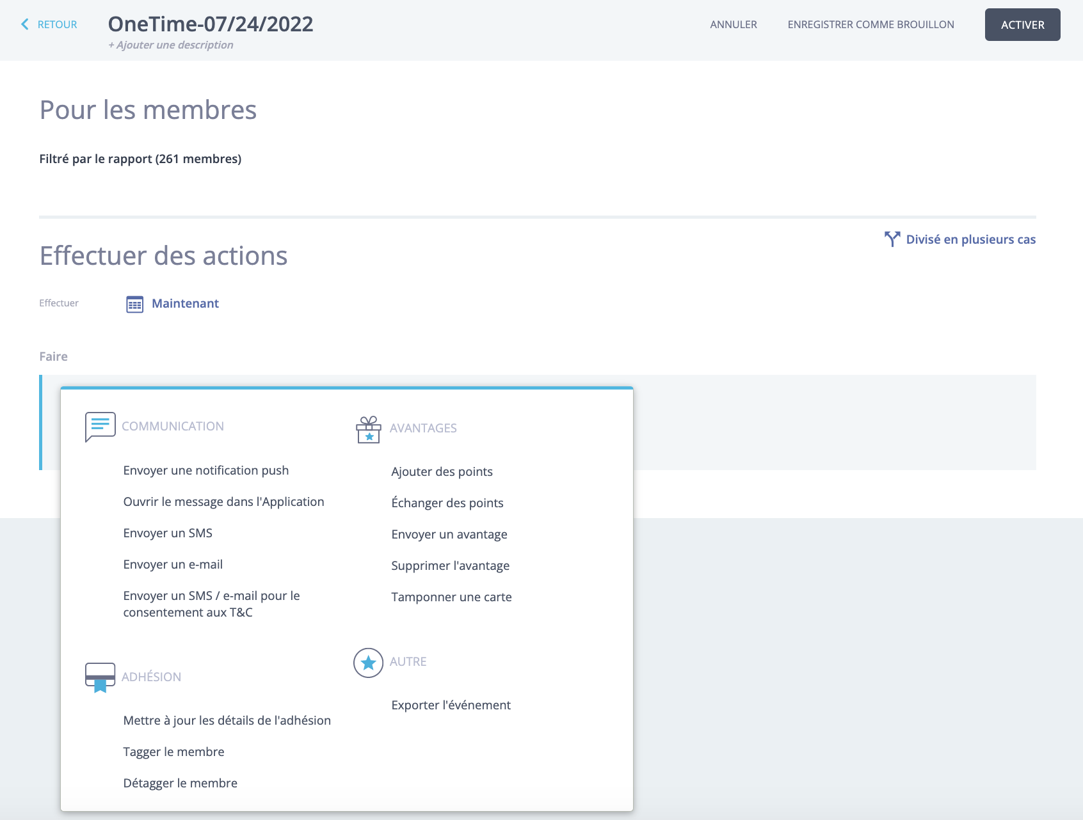The height and width of the screenshot is (820, 1083).
Task: Select Envoyer un avantage
Action: (449, 534)
